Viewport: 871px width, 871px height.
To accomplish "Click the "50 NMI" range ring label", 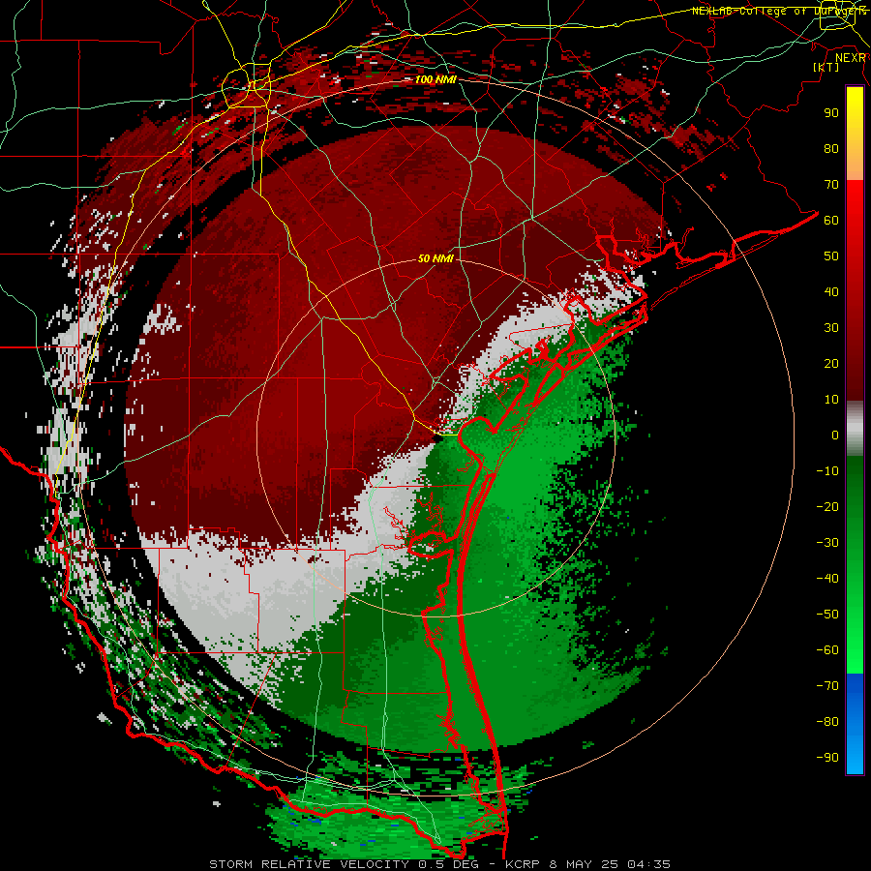I will tap(435, 258).
